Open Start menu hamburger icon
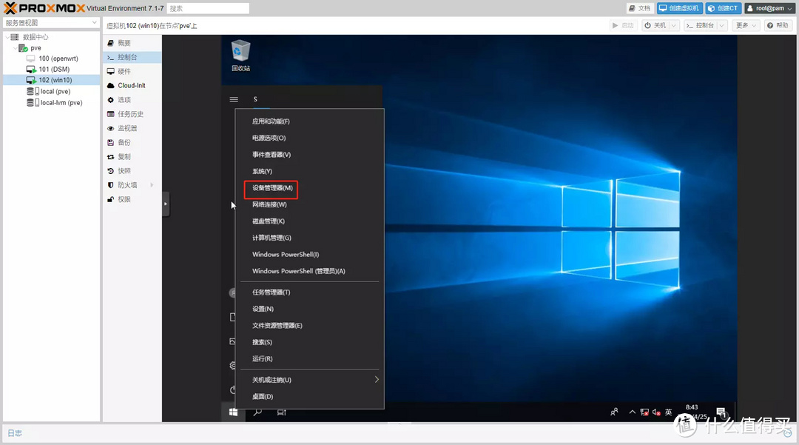 (x=234, y=99)
